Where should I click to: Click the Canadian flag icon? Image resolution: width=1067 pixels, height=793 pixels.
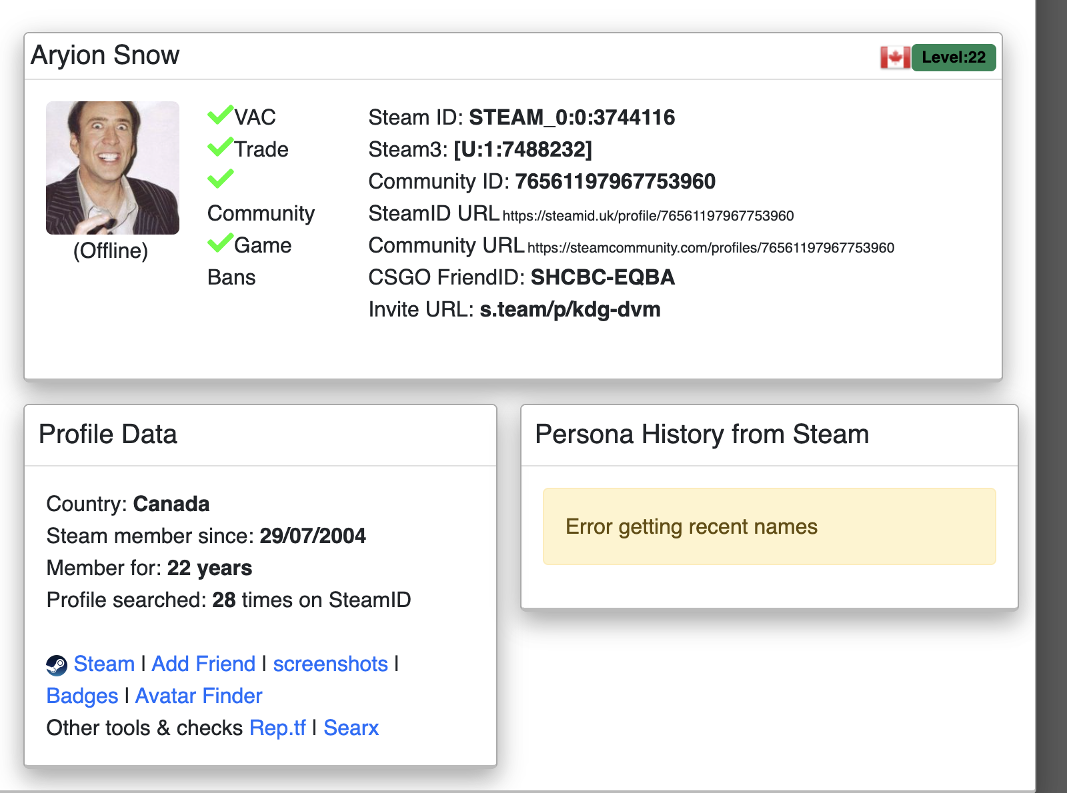coord(894,58)
